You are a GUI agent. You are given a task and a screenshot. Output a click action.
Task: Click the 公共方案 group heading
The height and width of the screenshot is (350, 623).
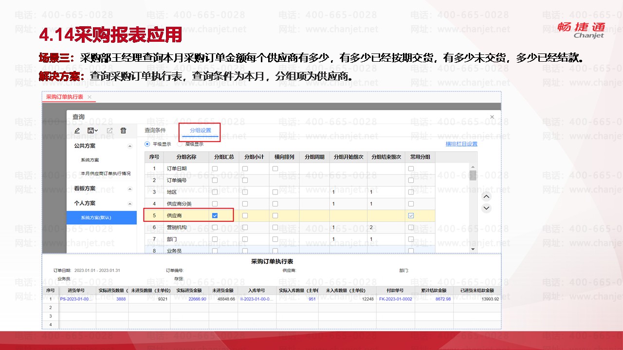coord(85,146)
